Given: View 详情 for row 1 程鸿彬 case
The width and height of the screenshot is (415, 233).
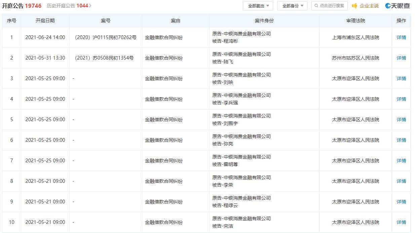Looking at the screenshot, I should point(401,37).
